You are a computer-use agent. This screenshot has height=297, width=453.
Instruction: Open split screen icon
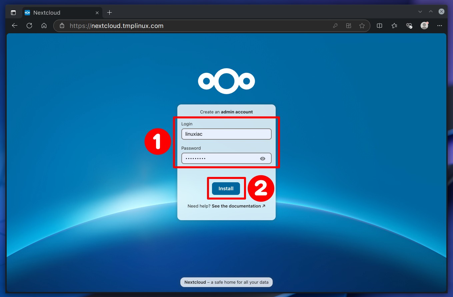point(379,26)
